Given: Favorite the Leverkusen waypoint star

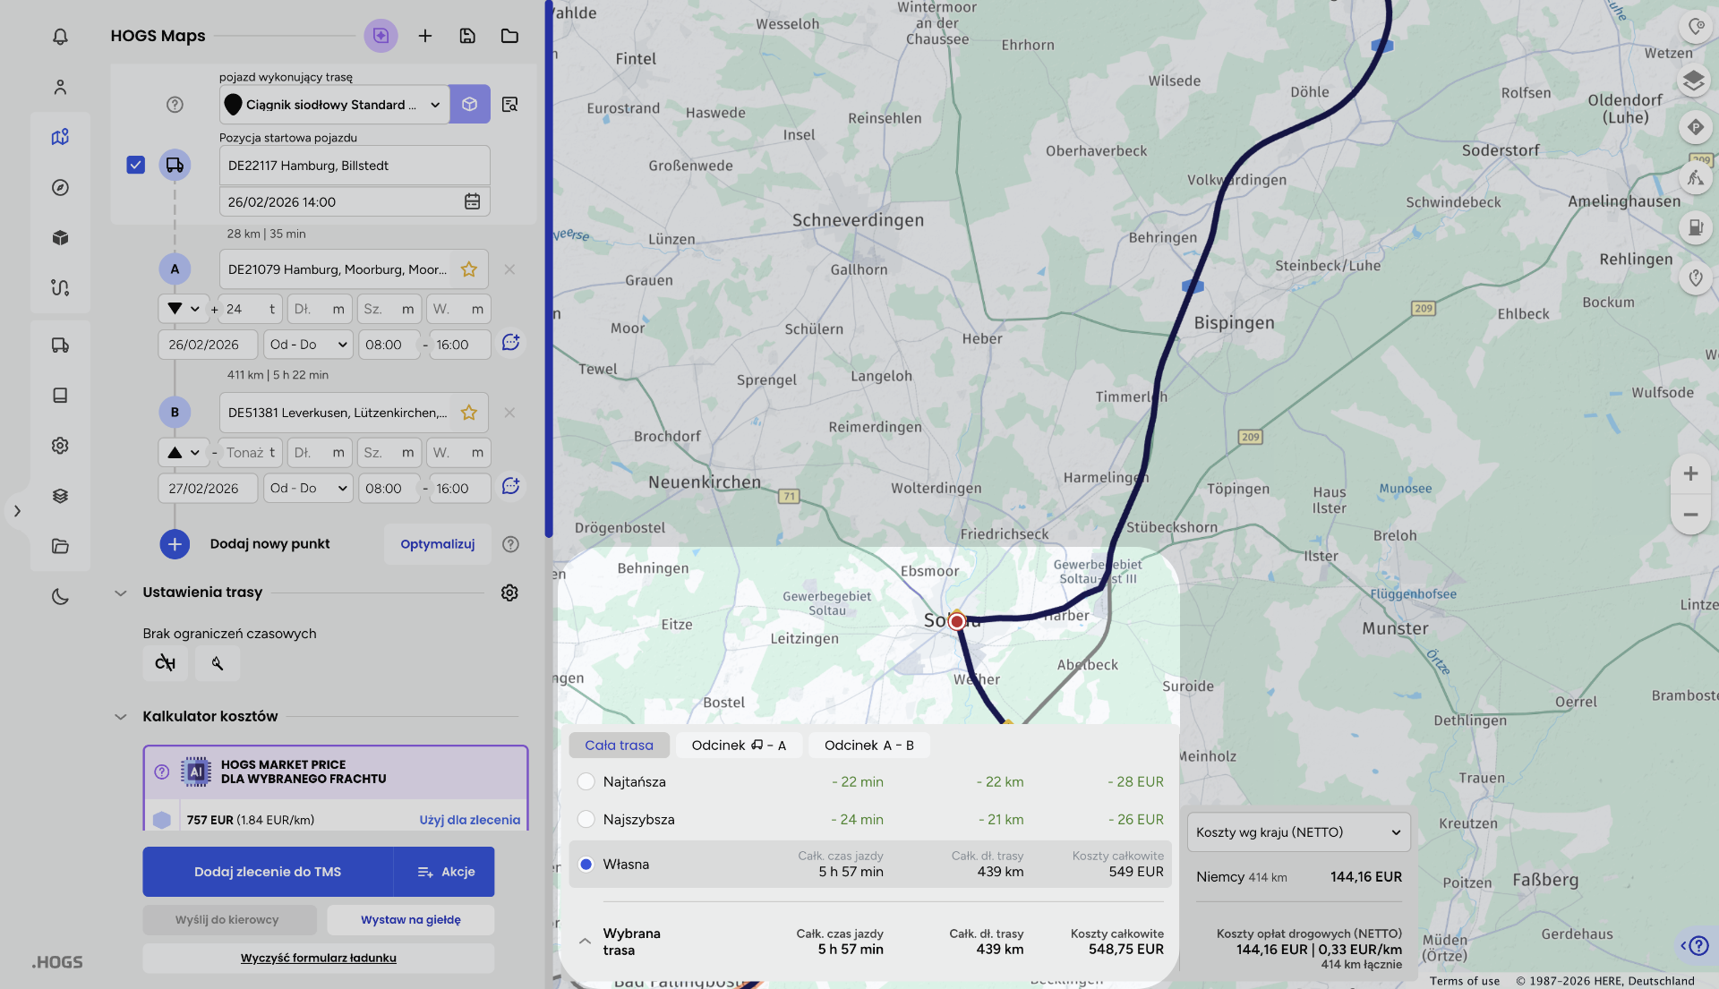Looking at the screenshot, I should [468, 413].
